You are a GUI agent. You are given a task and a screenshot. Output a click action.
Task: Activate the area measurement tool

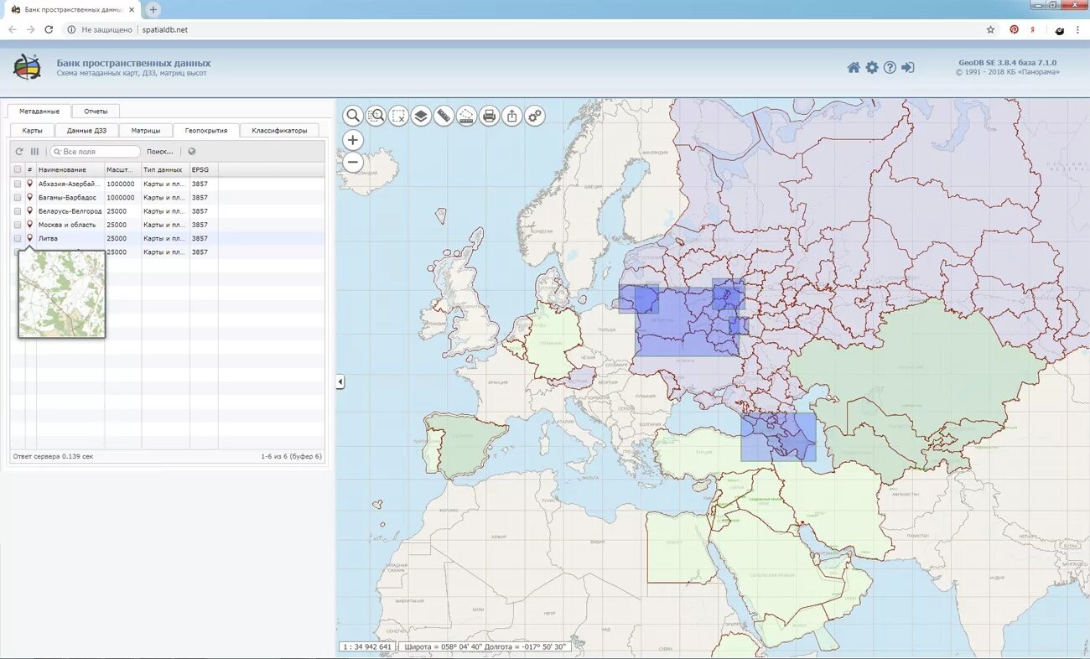[466, 116]
